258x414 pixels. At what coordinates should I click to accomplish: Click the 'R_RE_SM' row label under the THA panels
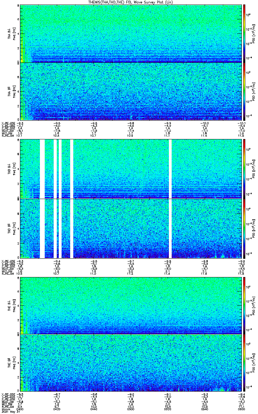click(7, 136)
